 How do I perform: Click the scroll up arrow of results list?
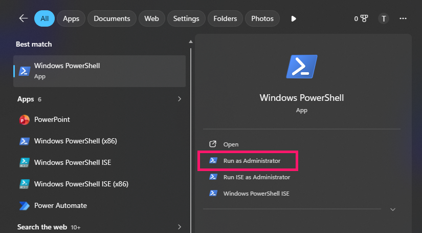[x=191, y=41]
